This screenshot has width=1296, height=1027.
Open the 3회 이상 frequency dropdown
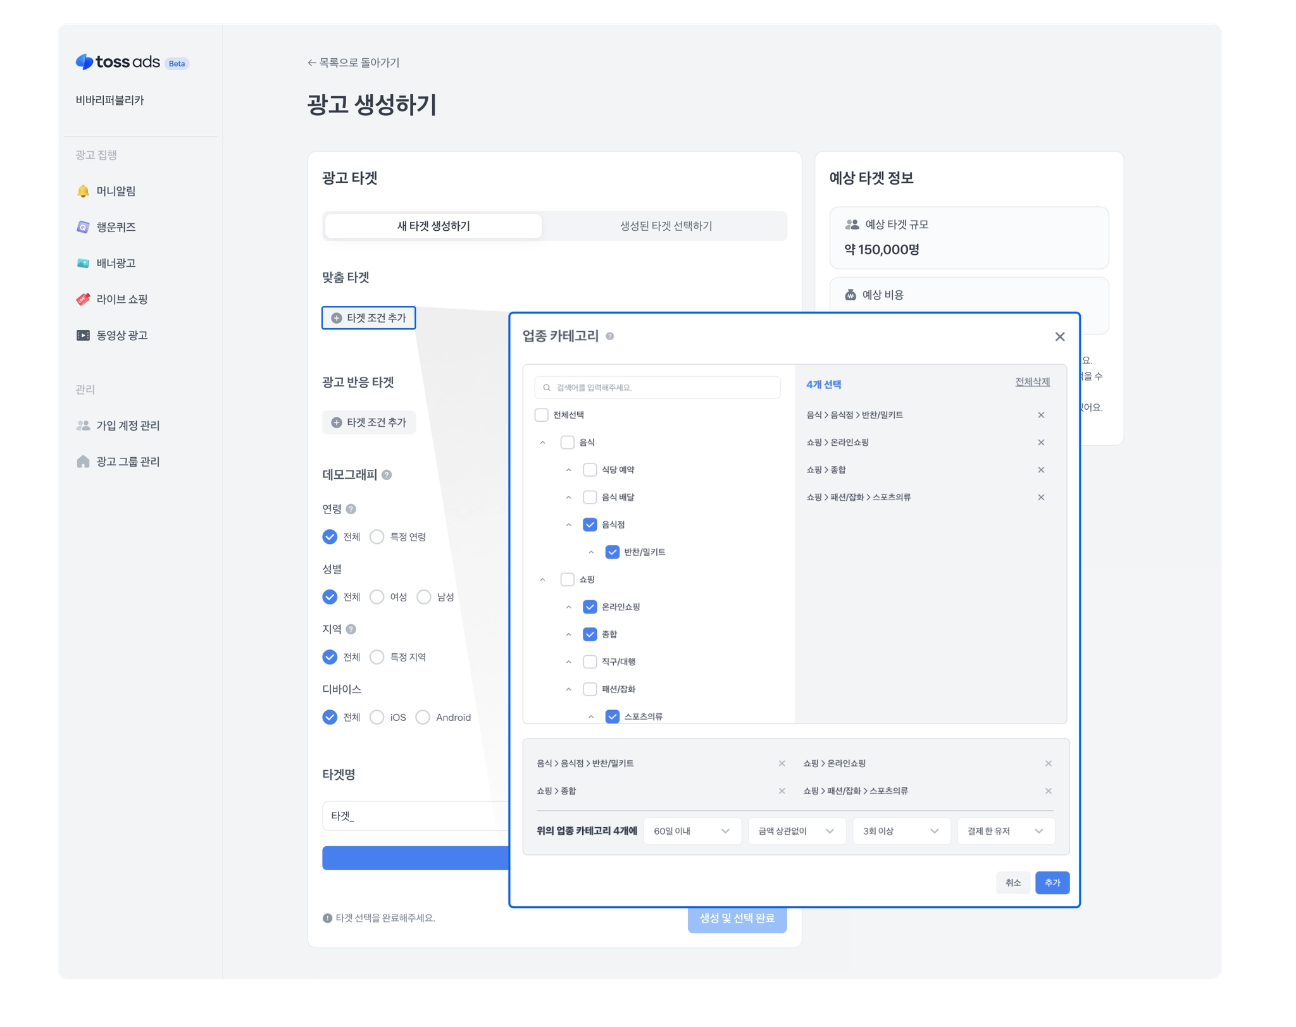pos(900,831)
